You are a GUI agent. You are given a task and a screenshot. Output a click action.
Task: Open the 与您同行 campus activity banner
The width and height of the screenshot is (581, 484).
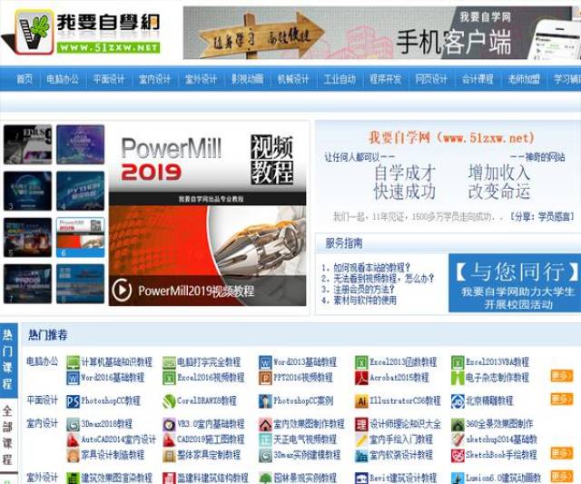(515, 282)
